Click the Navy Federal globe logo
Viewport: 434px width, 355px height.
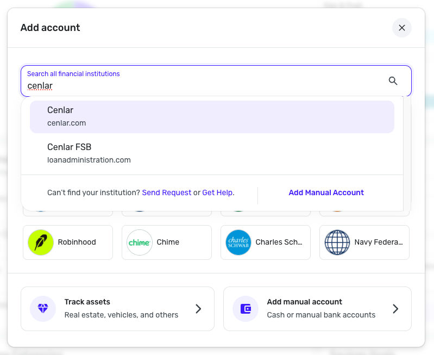(x=337, y=242)
